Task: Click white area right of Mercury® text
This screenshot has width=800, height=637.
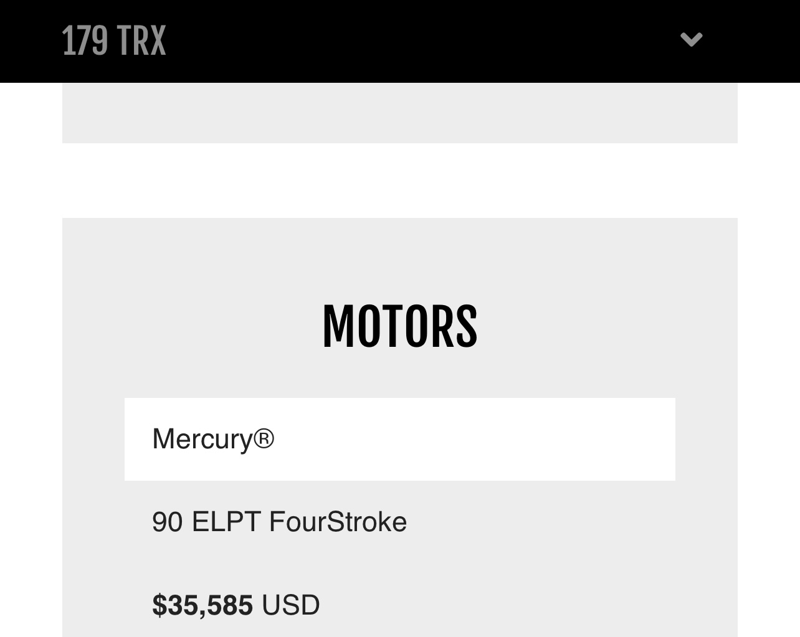Action: 498,439
